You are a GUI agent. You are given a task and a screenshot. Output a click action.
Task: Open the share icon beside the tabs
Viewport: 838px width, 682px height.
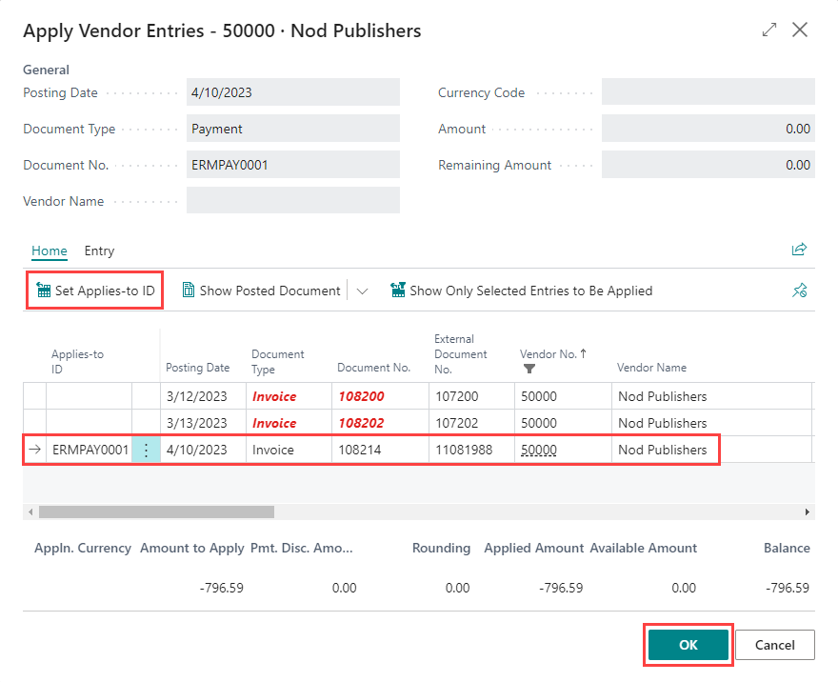point(799,250)
